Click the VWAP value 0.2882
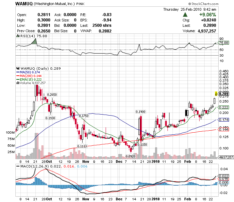The width and height of the screenshot is (234, 202). coord(105,31)
